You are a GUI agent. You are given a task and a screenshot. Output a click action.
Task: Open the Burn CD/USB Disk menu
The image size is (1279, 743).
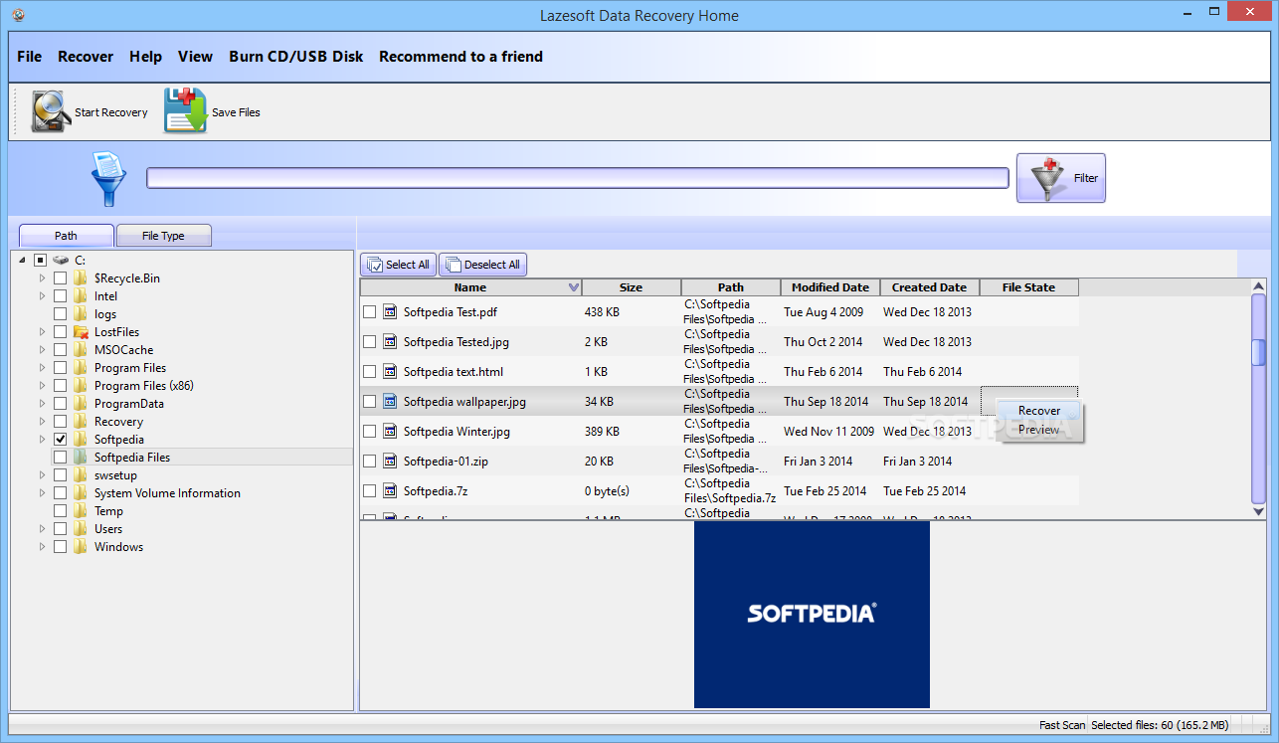click(296, 57)
